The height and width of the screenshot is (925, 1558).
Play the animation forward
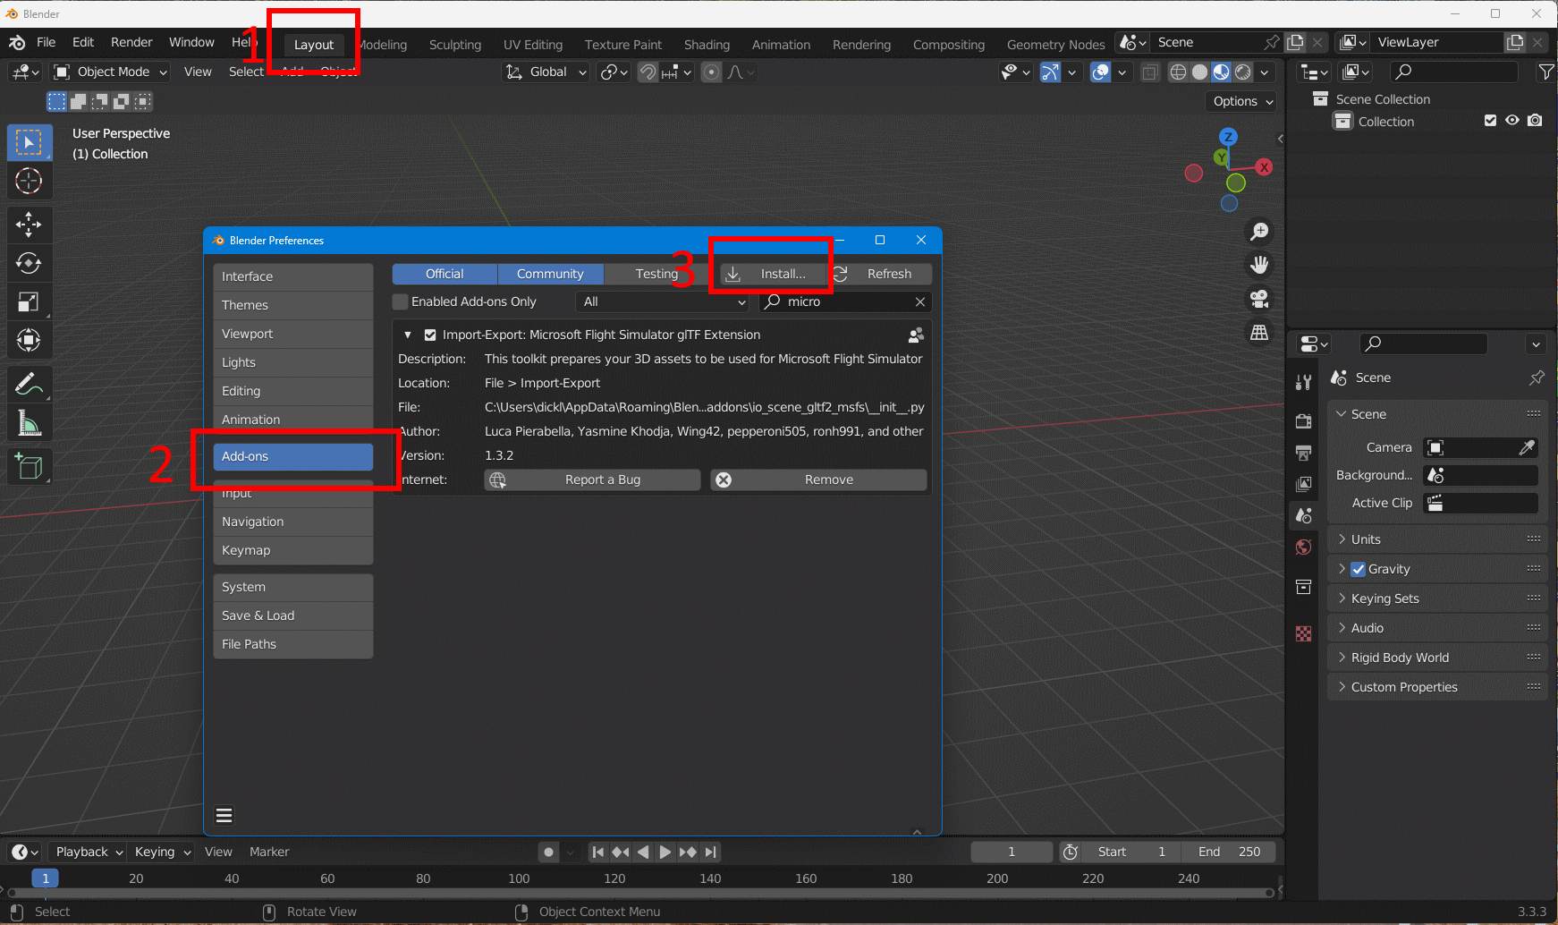[x=665, y=853]
